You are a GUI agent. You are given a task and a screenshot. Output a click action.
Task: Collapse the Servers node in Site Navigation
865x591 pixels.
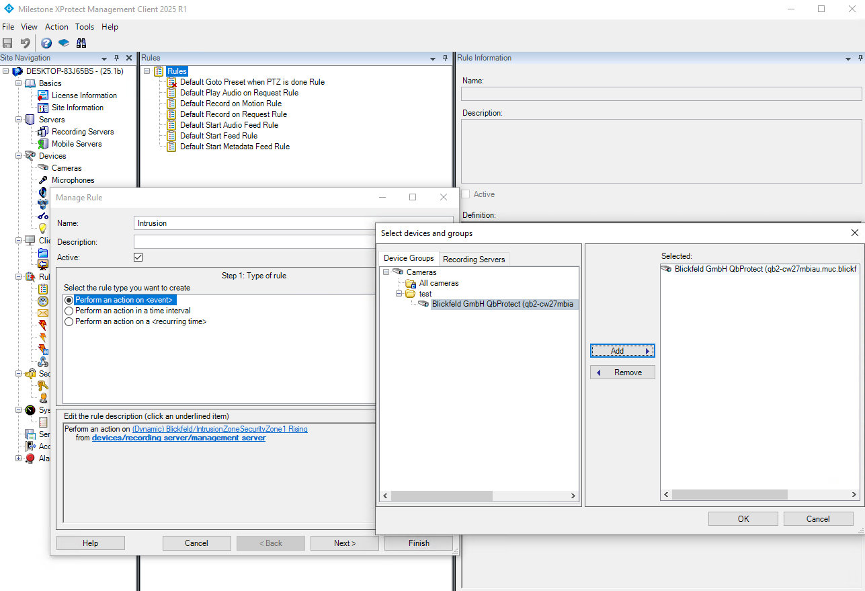point(18,120)
